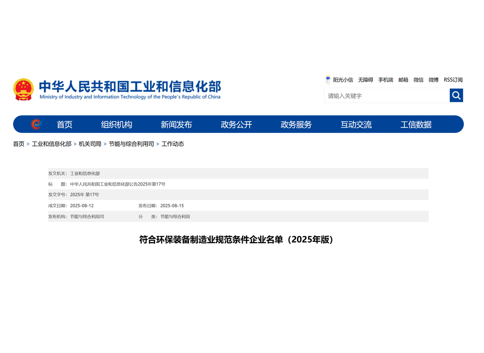Image resolution: width=484 pixels, height=353 pixels.
Task: Enable 无障碍 accessibility mode link
Action: pyautogui.click(x=365, y=80)
